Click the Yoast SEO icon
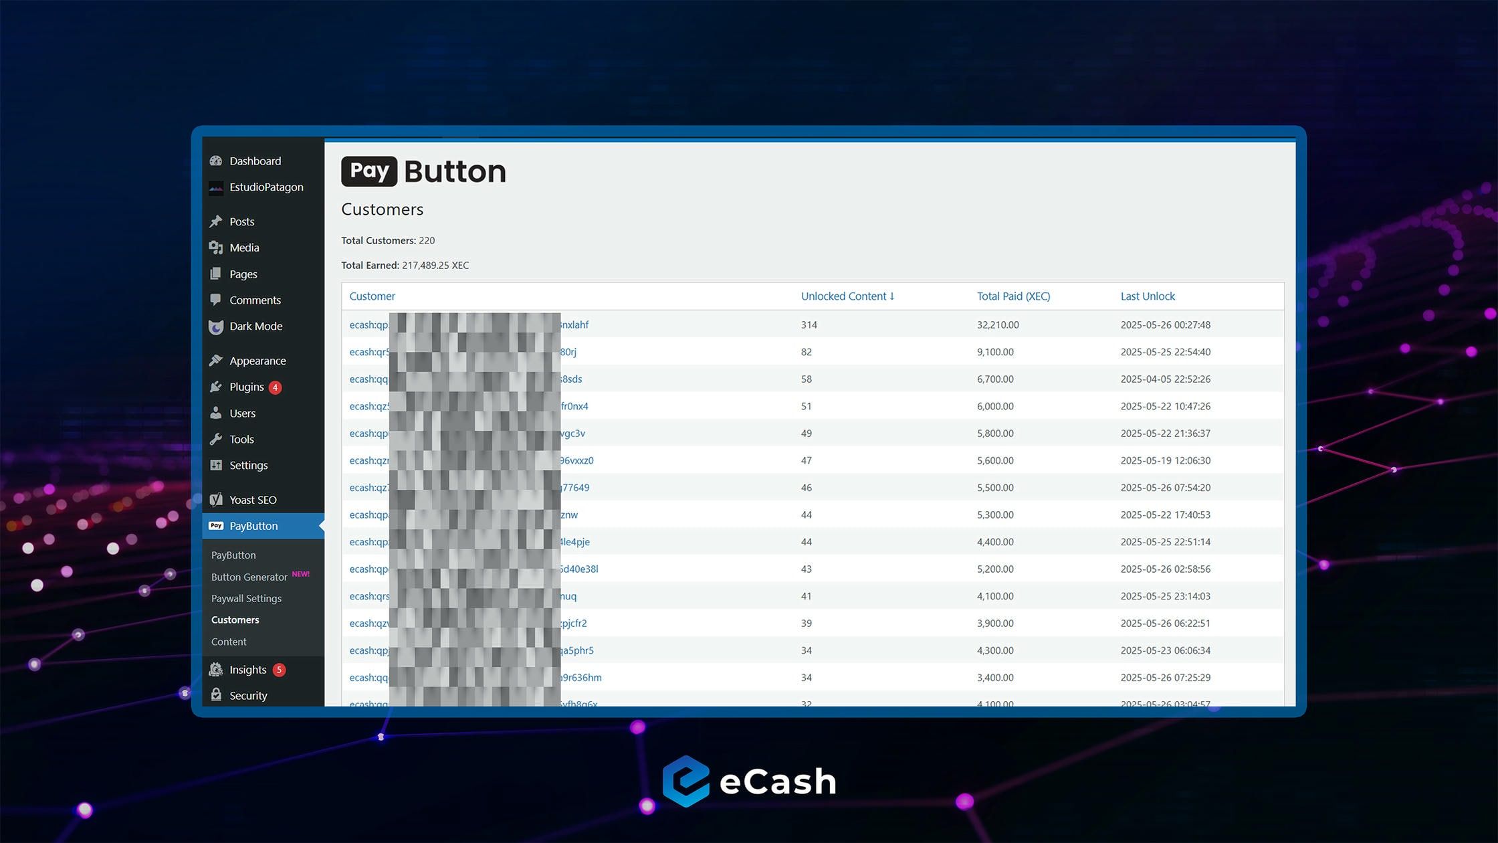The image size is (1498, 843). click(x=215, y=500)
